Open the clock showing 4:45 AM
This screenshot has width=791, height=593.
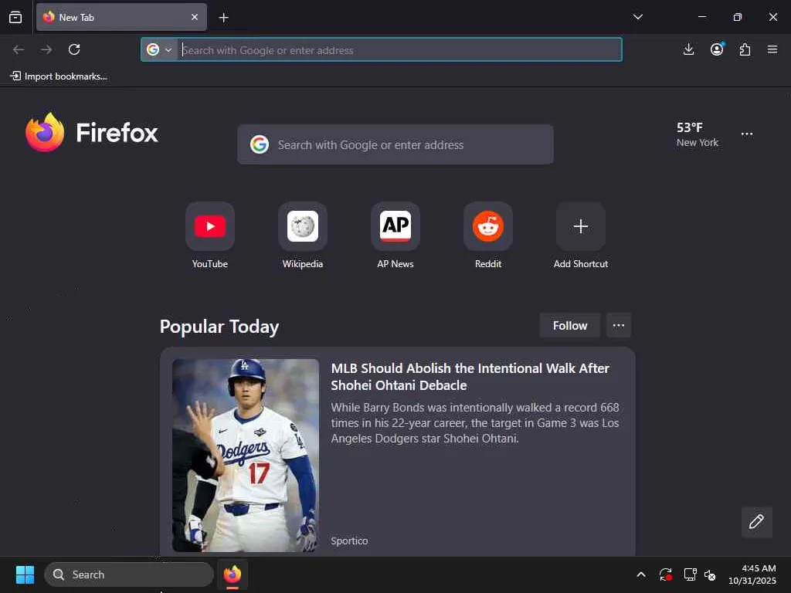point(752,574)
